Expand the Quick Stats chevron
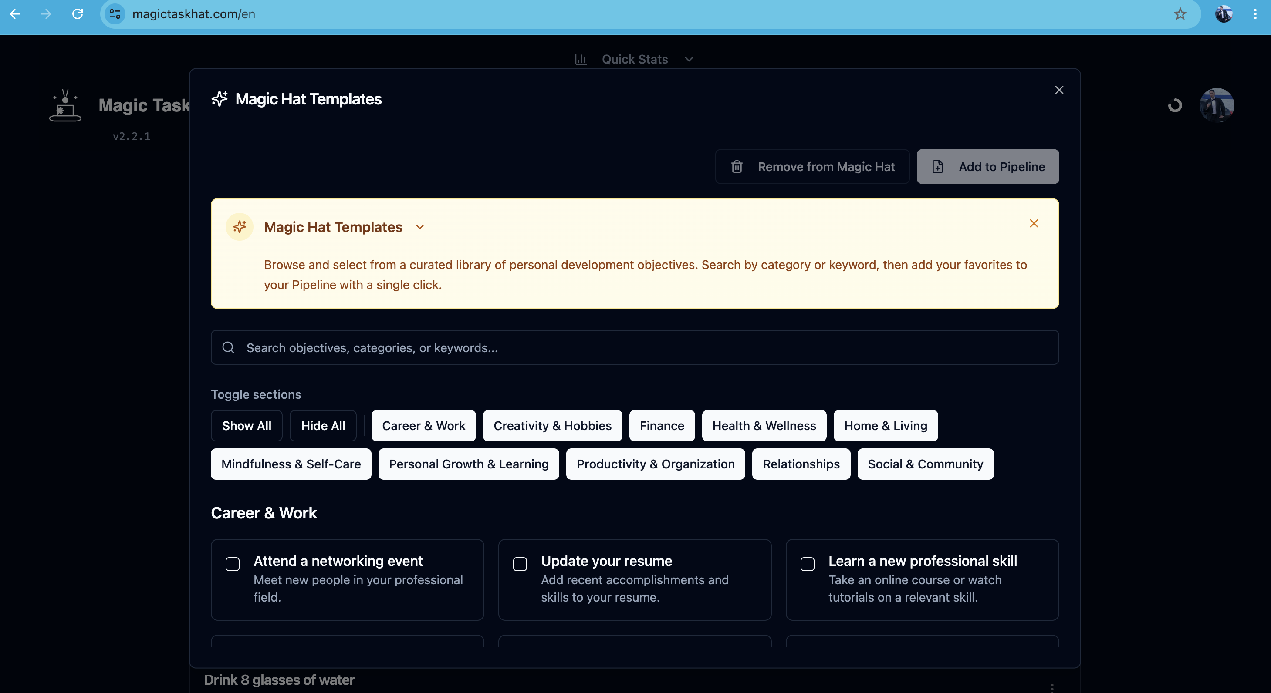Screen dimensions: 1271x693 click(x=689, y=59)
